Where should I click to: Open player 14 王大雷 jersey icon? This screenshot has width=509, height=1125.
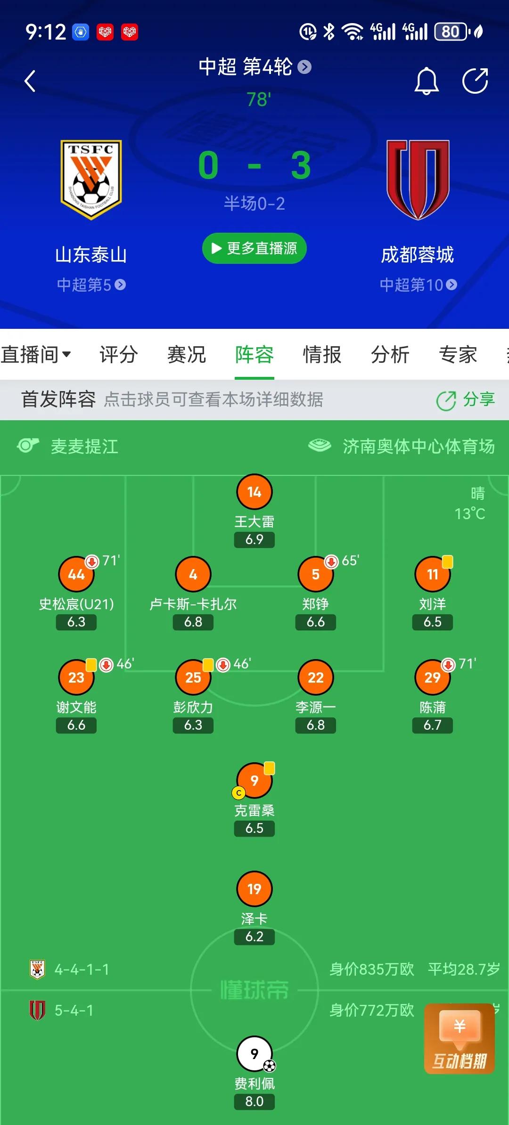[x=254, y=492]
